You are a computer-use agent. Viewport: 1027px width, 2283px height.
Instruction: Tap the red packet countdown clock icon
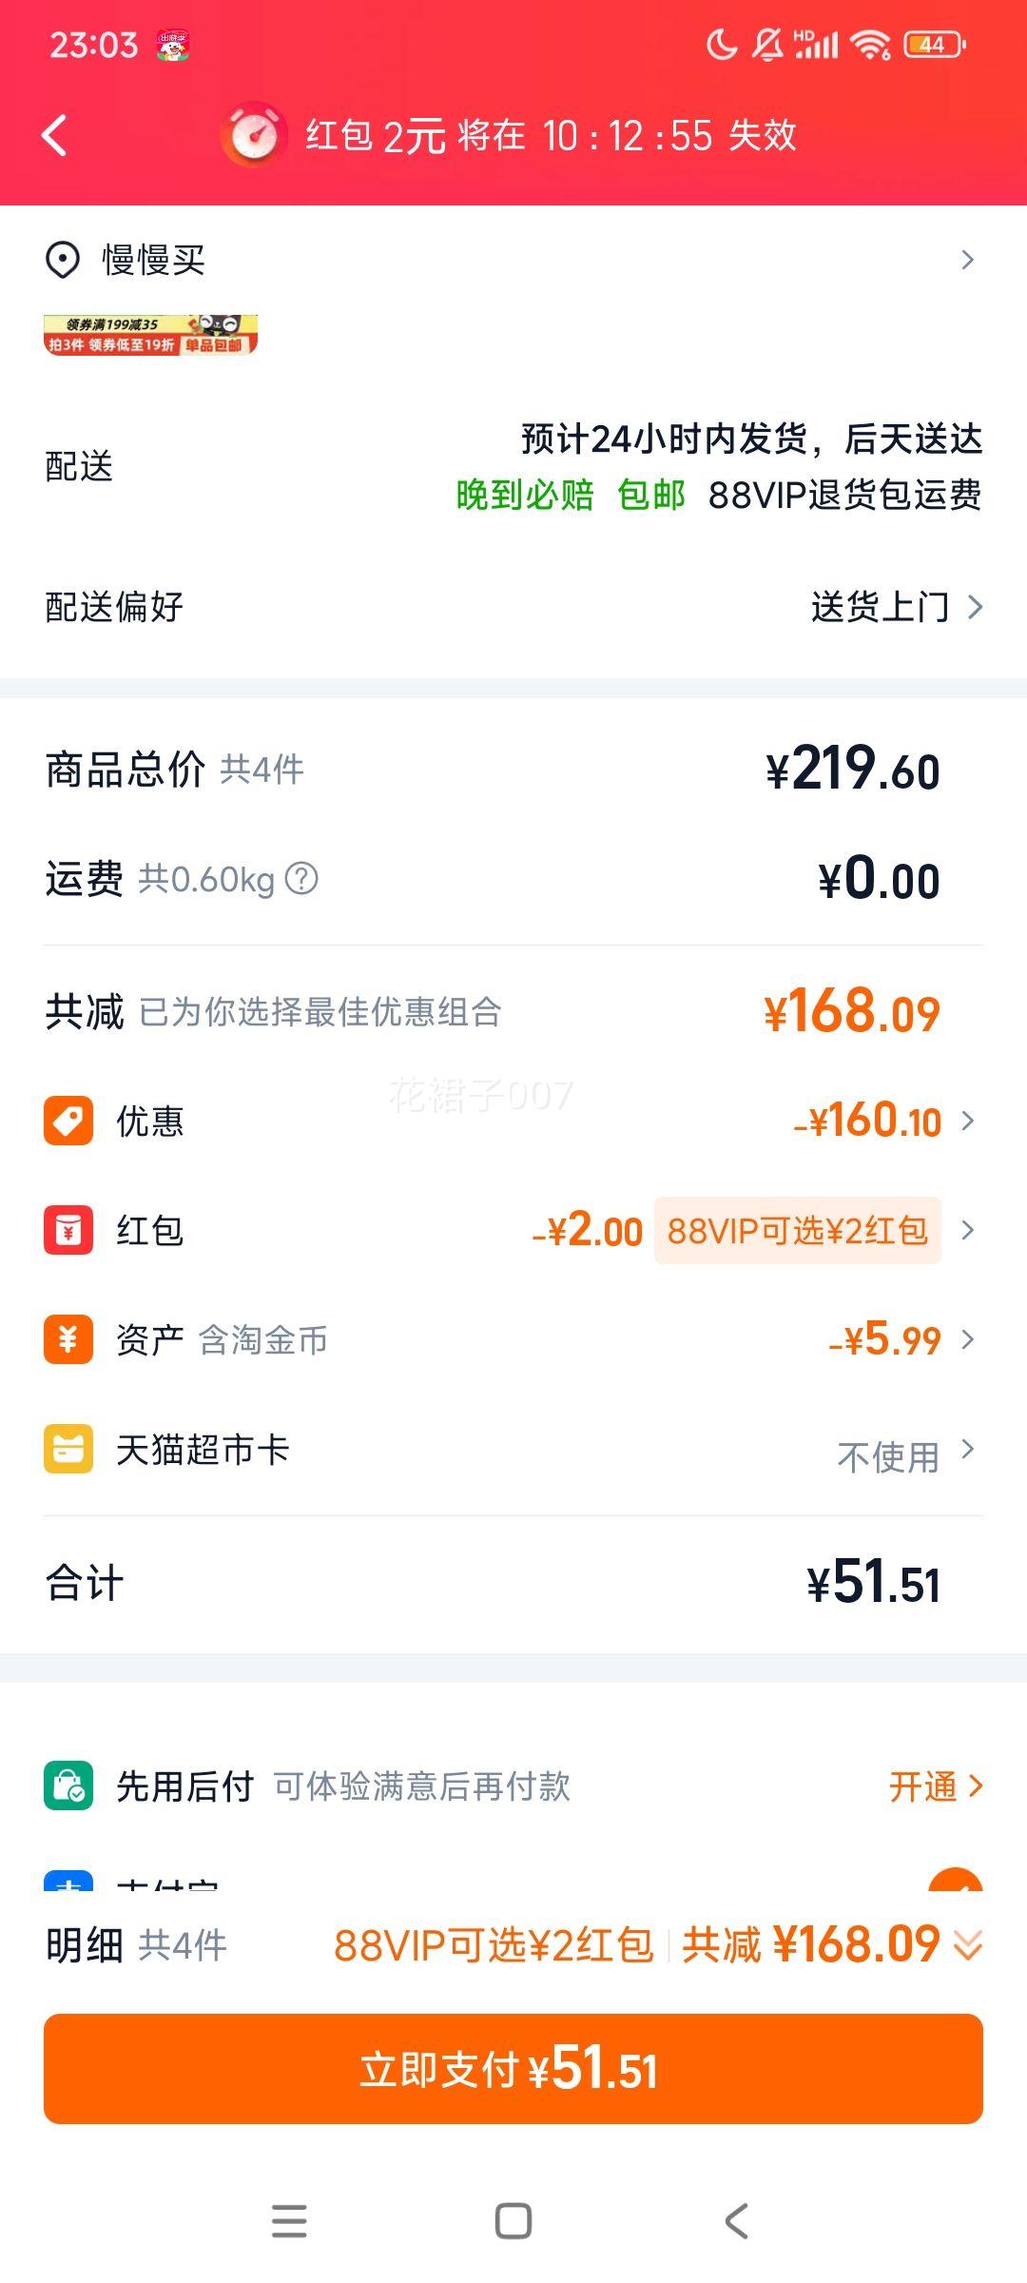tap(254, 134)
